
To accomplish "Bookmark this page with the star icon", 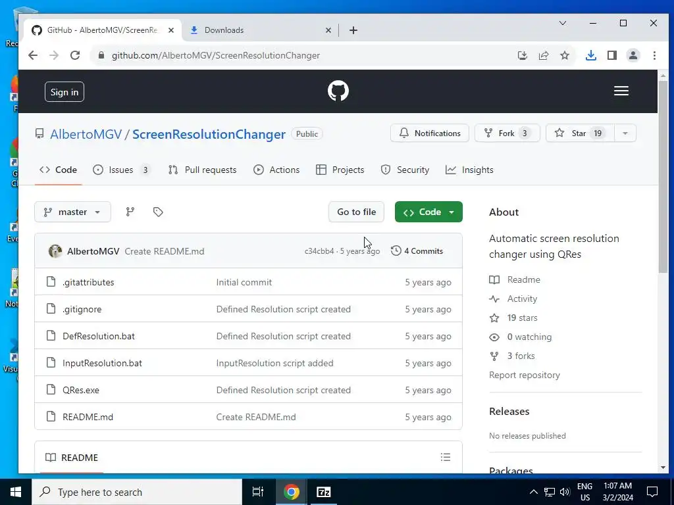I will 564,55.
